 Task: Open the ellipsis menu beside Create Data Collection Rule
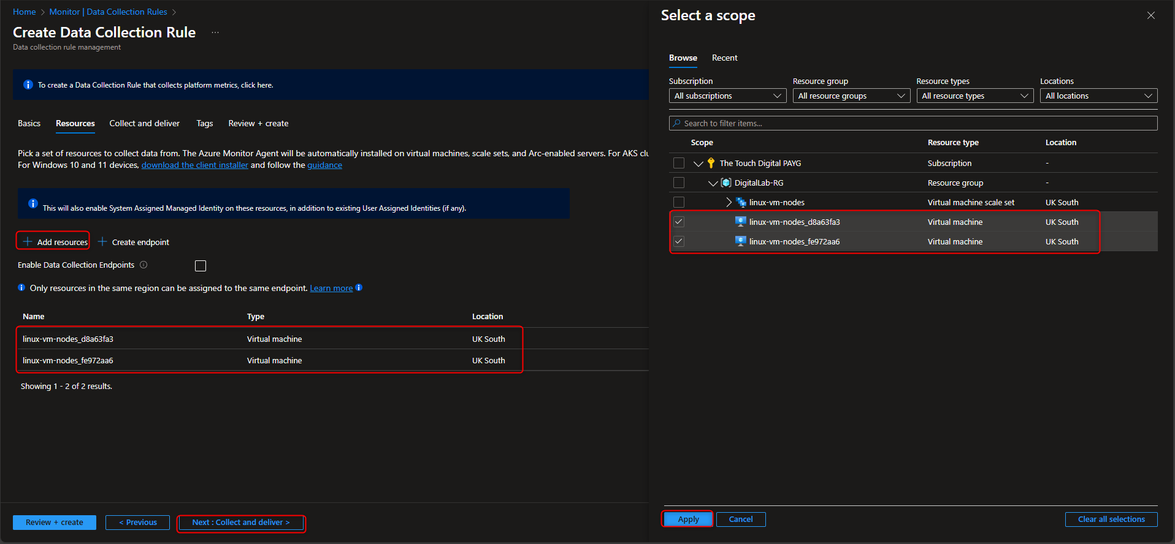click(215, 32)
